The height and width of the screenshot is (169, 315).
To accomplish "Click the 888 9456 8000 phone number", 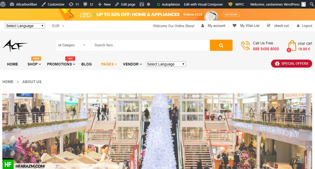I will 266,49.
